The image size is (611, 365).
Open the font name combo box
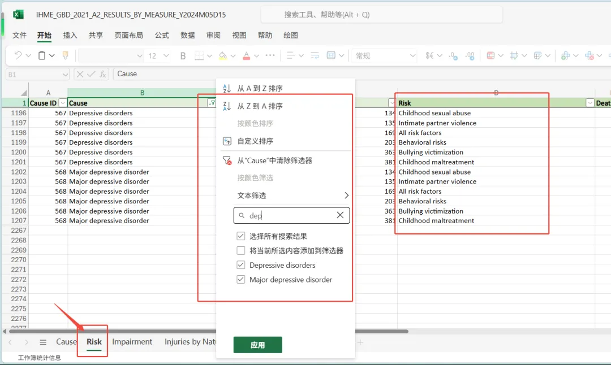(111, 55)
